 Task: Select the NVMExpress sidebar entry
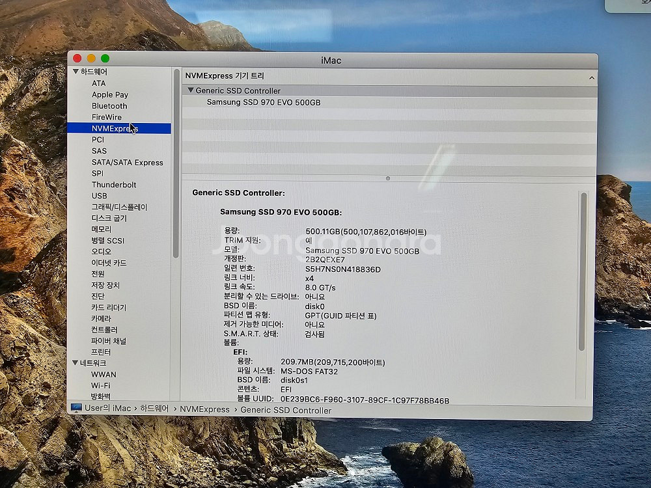click(118, 129)
